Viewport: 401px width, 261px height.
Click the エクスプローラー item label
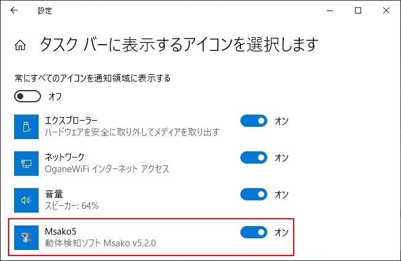click(72, 121)
